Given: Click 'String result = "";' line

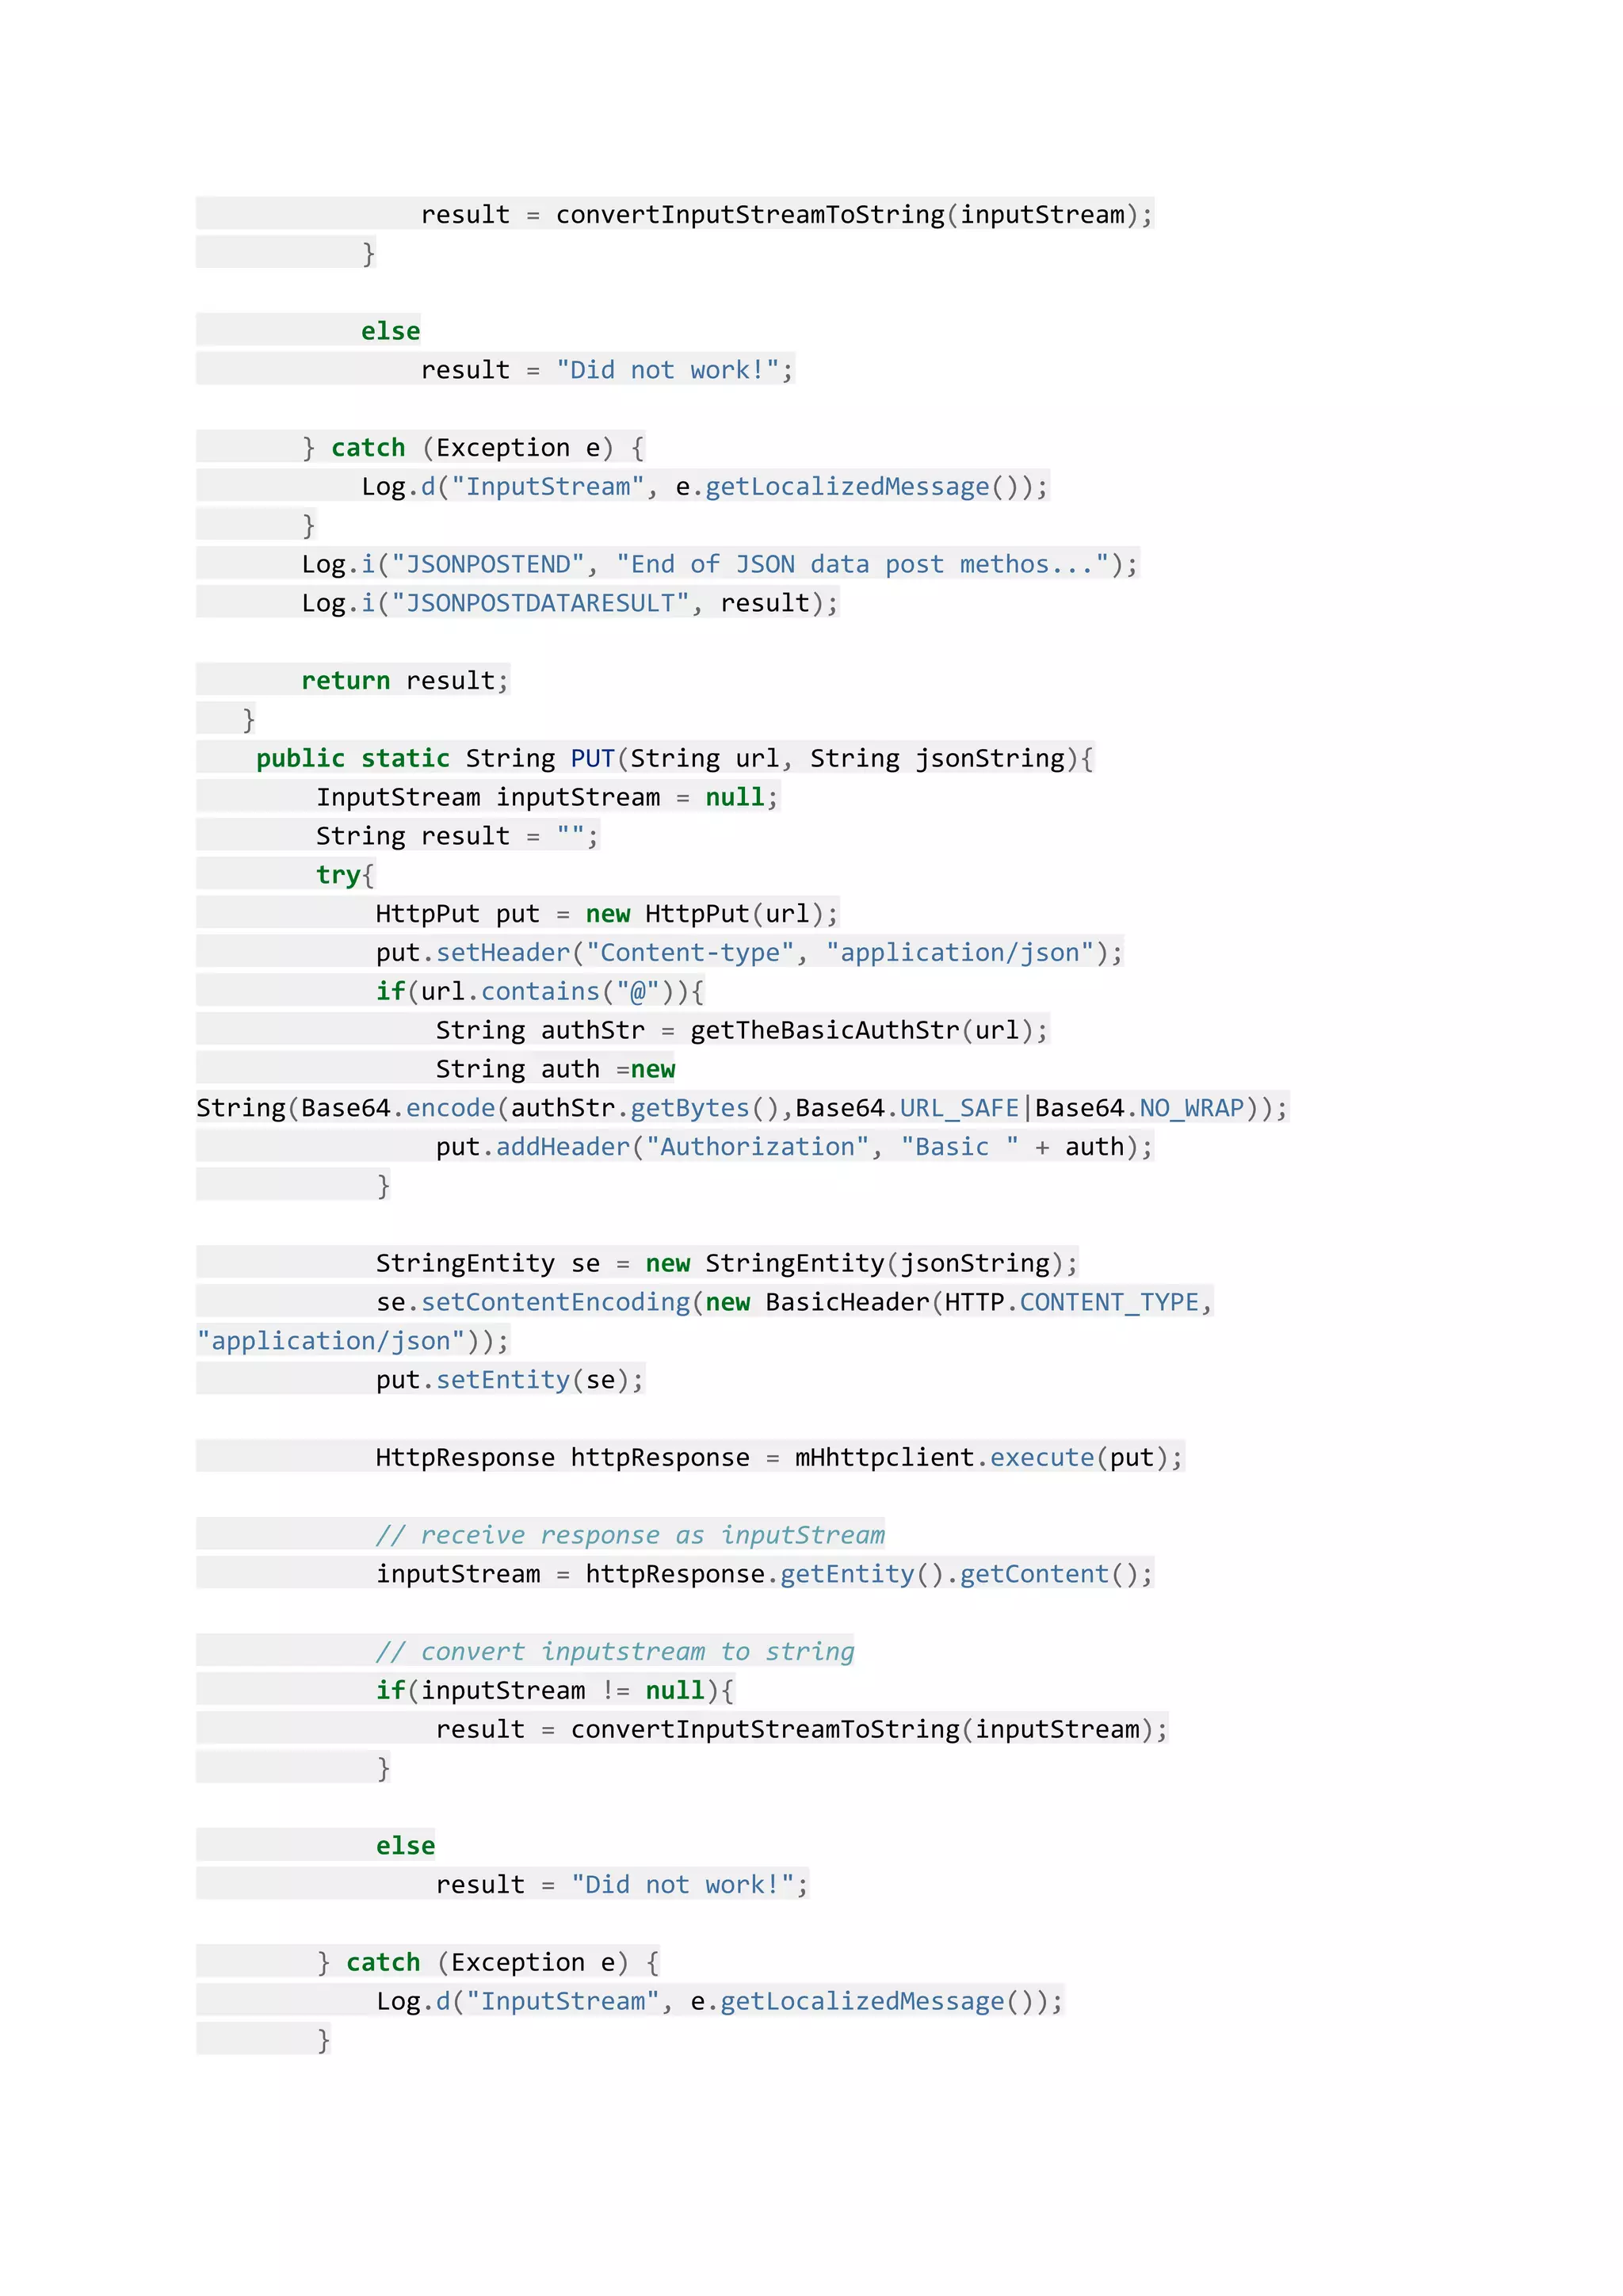Looking at the screenshot, I should pos(457,836).
